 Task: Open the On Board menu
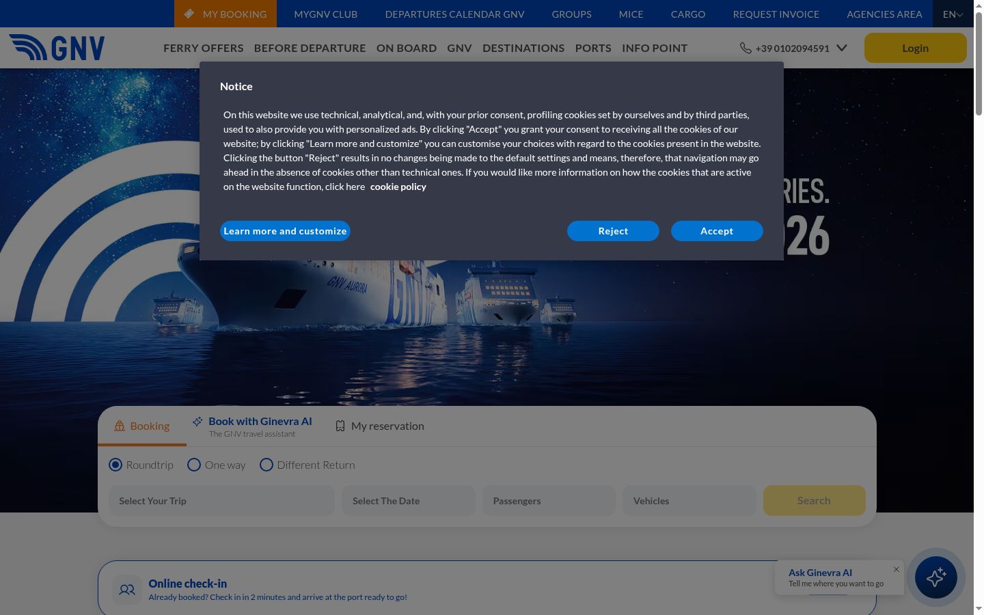click(x=407, y=48)
